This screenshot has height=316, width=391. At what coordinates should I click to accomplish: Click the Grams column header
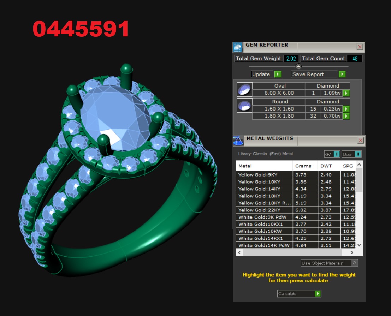pos(305,166)
